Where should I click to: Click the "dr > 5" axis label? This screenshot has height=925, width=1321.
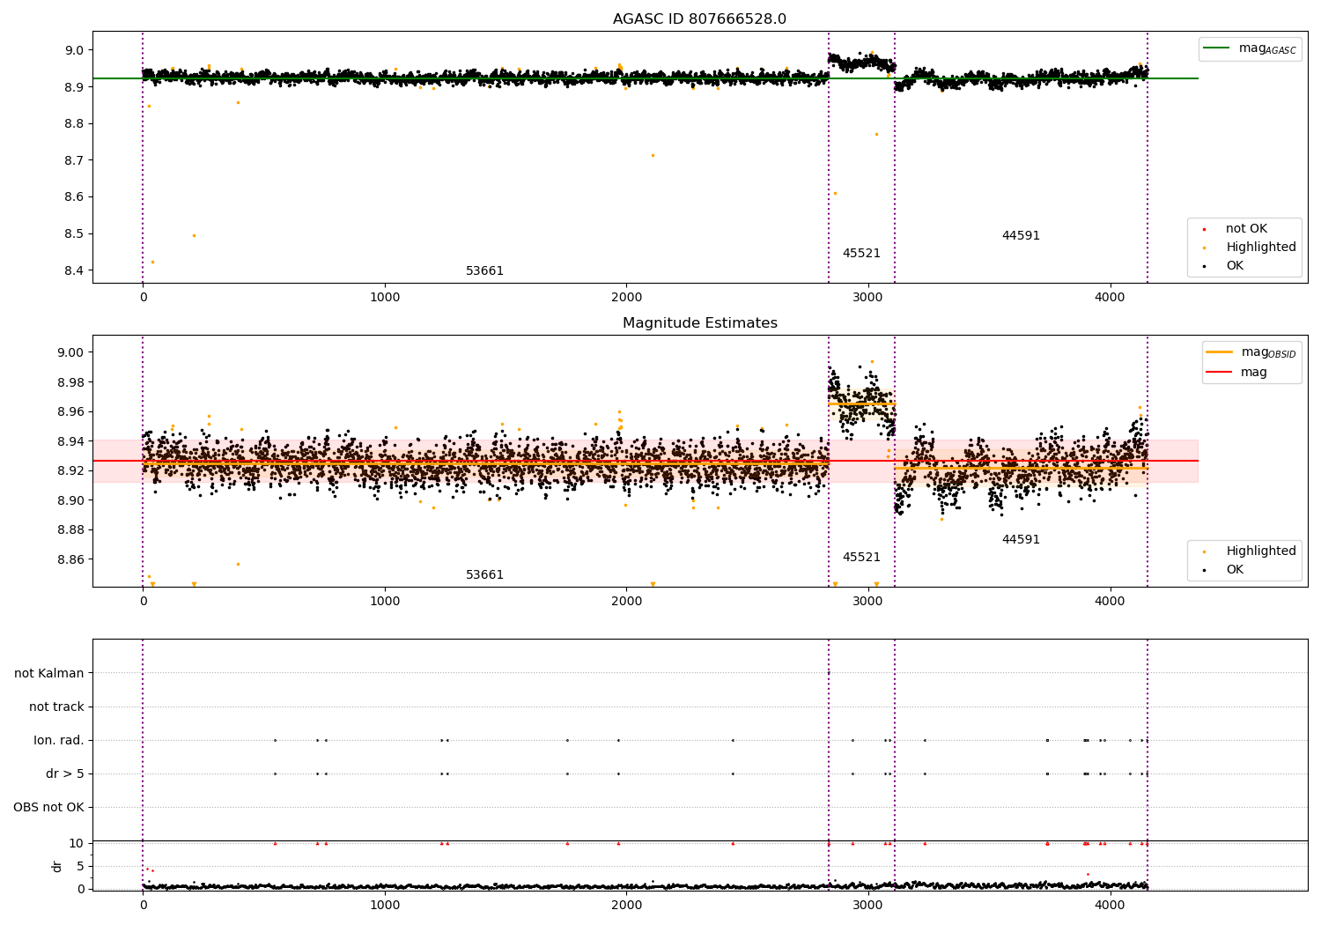pyautogui.click(x=65, y=774)
